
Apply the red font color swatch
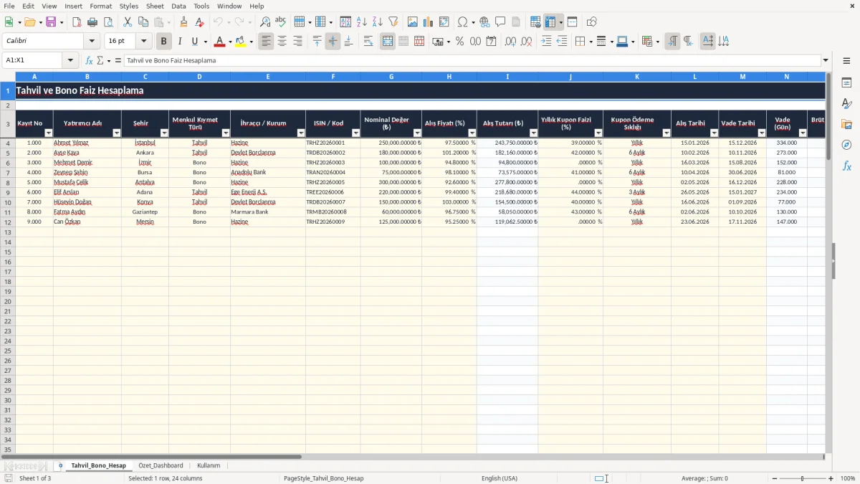(x=219, y=42)
